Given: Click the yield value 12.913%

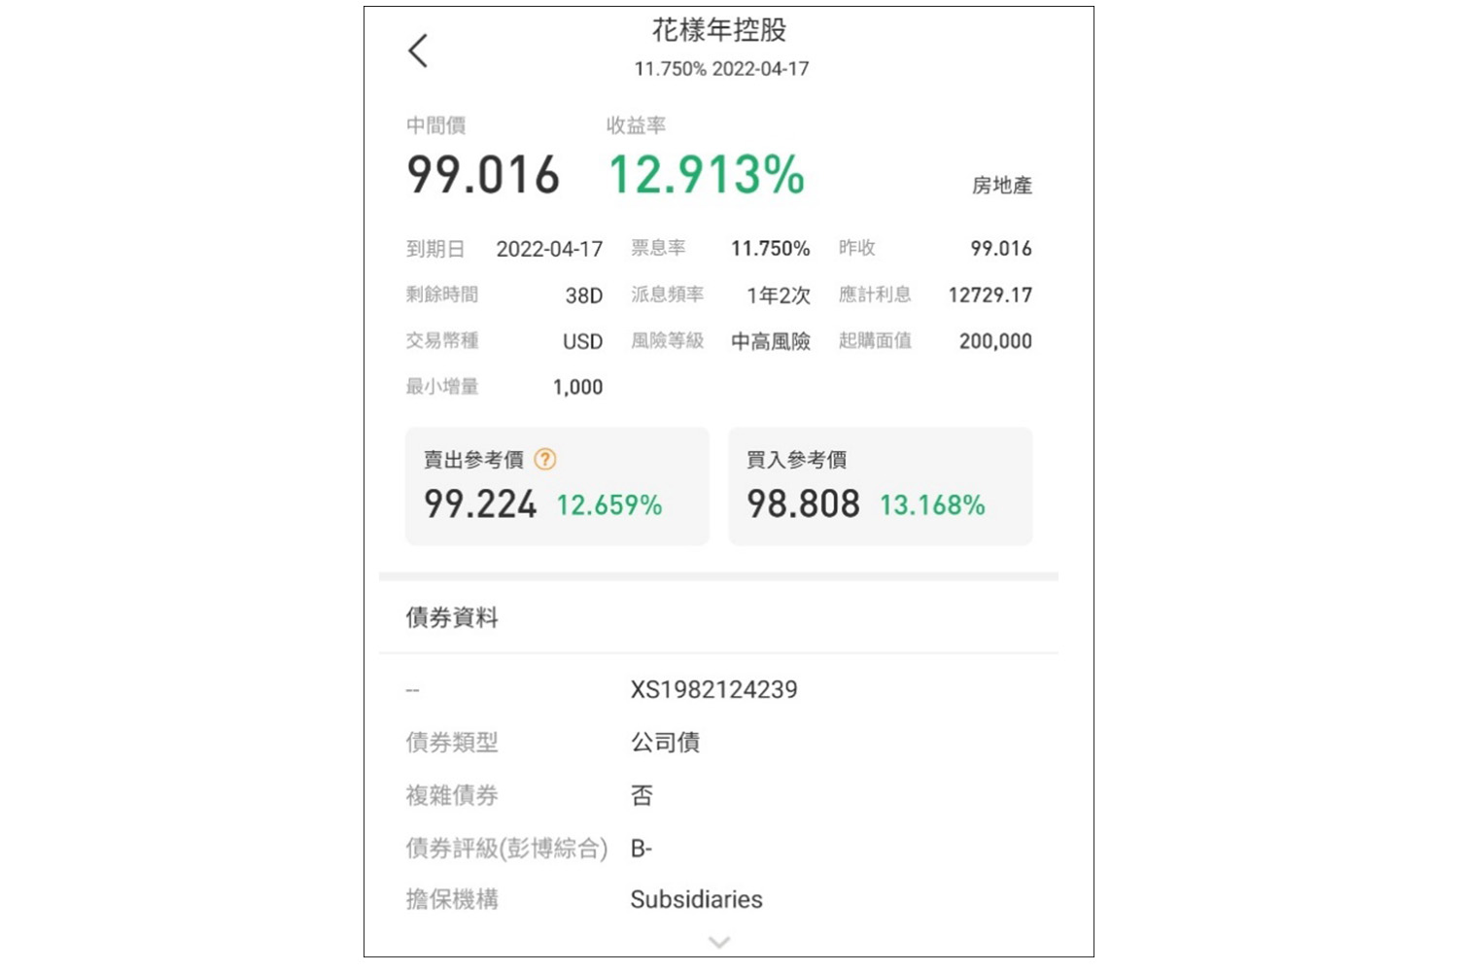Looking at the screenshot, I should [707, 175].
